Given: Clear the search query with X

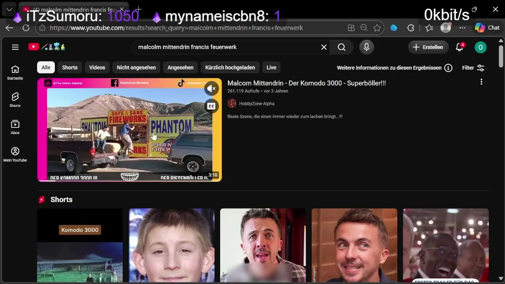Looking at the screenshot, I should [x=324, y=47].
